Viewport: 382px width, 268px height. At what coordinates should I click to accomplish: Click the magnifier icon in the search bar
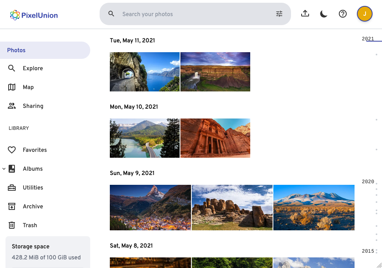[111, 14]
